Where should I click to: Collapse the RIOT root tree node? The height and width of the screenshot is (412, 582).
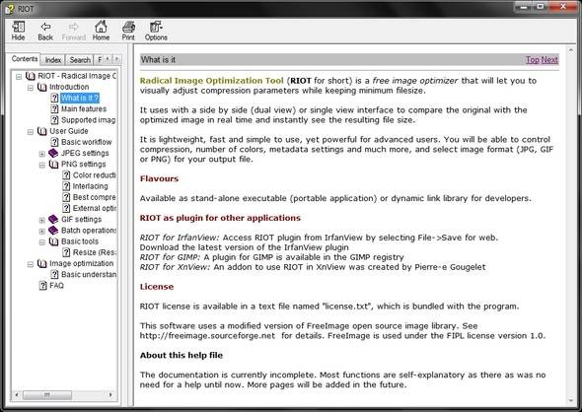19,77
